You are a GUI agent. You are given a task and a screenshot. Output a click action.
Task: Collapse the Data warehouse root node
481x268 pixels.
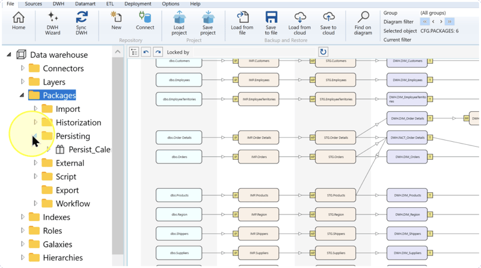pos(9,55)
